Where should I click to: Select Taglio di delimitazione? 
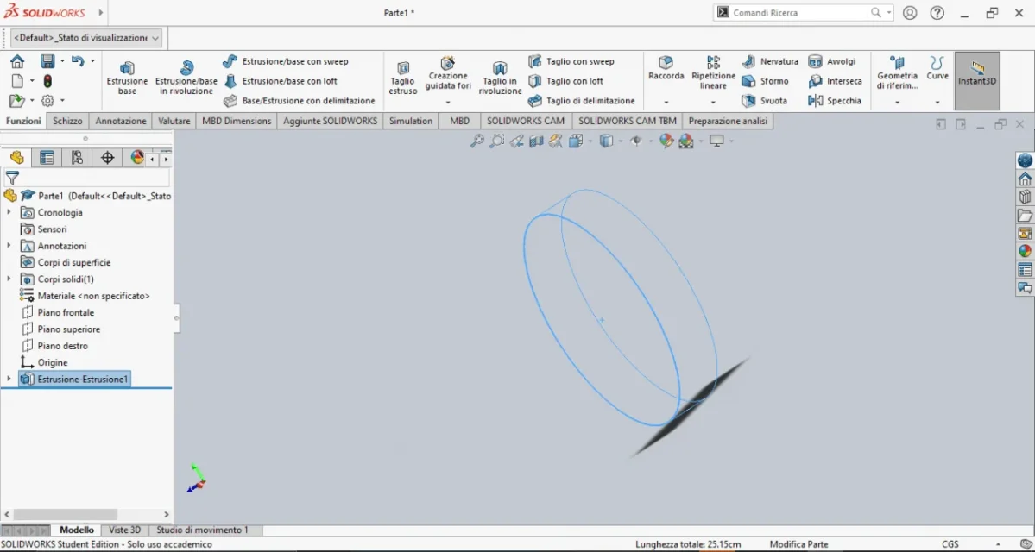click(581, 101)
